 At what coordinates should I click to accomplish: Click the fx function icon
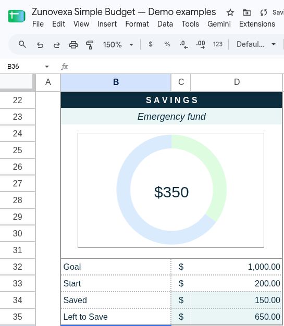(65, 67)
